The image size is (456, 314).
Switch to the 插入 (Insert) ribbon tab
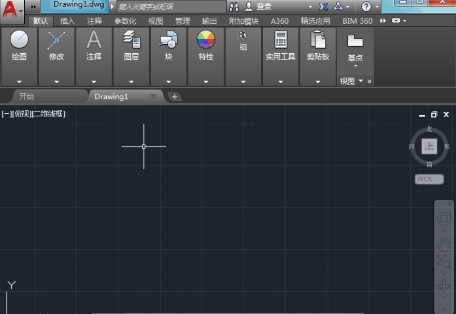click(67, 21)
